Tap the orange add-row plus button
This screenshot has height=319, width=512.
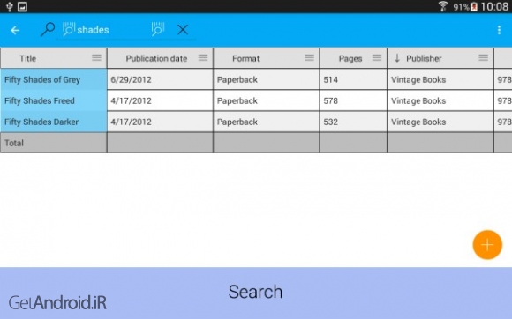(x=487, y=245)
